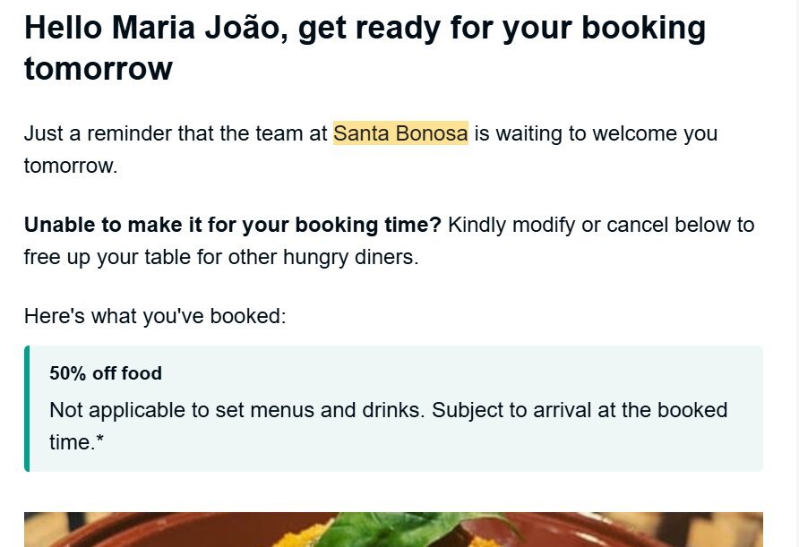Viewport: 799px width, 547px height.
Task: Click the vertical scrollbar at right edge
Action: pos(795,269)
